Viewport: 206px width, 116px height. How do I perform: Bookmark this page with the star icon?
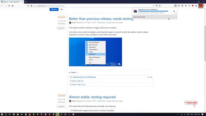160,6
